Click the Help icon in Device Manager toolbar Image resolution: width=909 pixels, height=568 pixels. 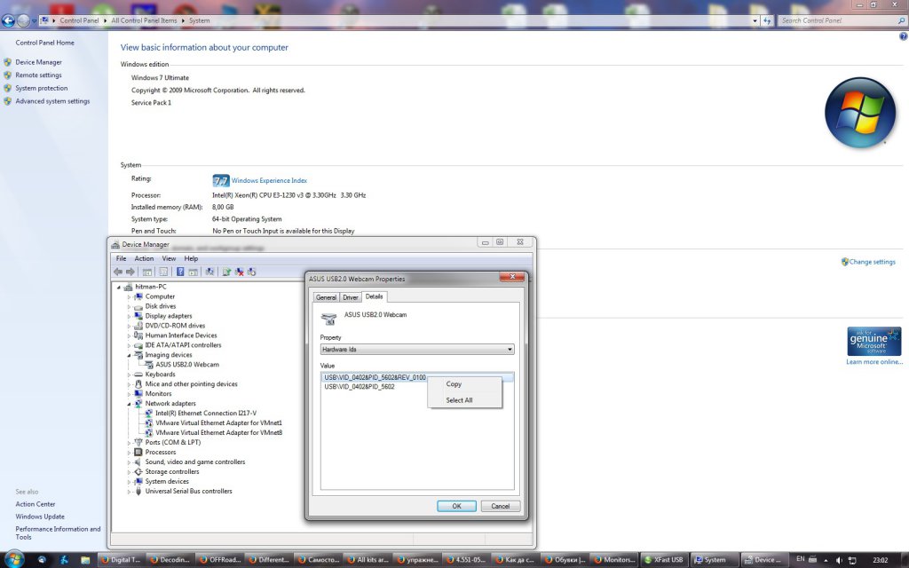coord(180,272)
